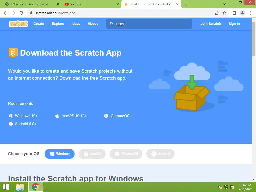This screenshot has height=192, width=256.
Task: Click the Download the Scratch App heading
Action: (71, 53)
